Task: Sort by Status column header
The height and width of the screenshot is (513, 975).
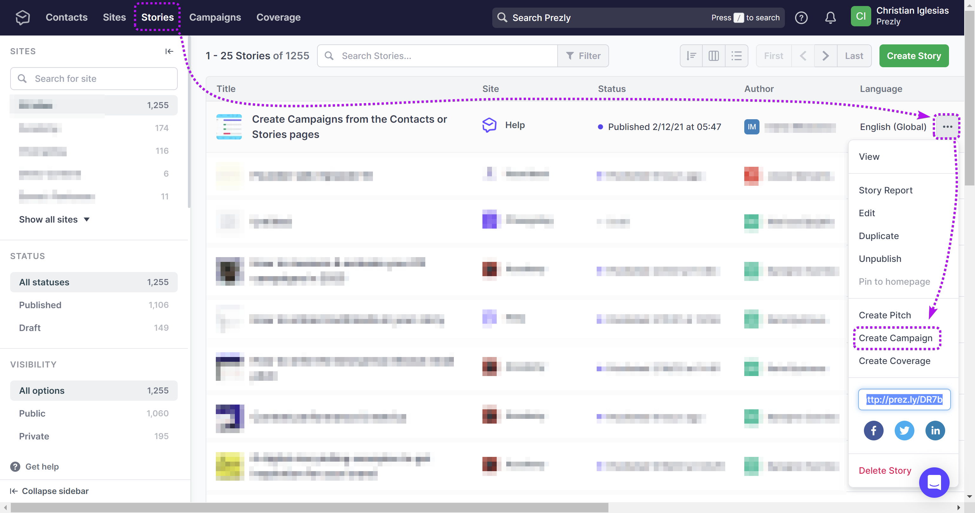Action: pos(612,89)
